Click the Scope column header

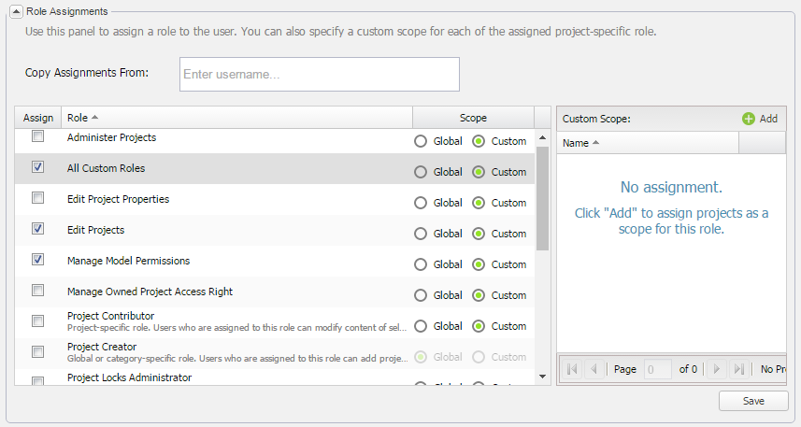473,118
